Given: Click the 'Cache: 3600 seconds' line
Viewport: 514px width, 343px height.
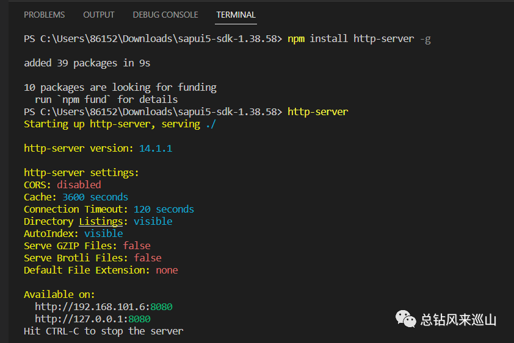Looking at the screenshot, I should point(76,197).
